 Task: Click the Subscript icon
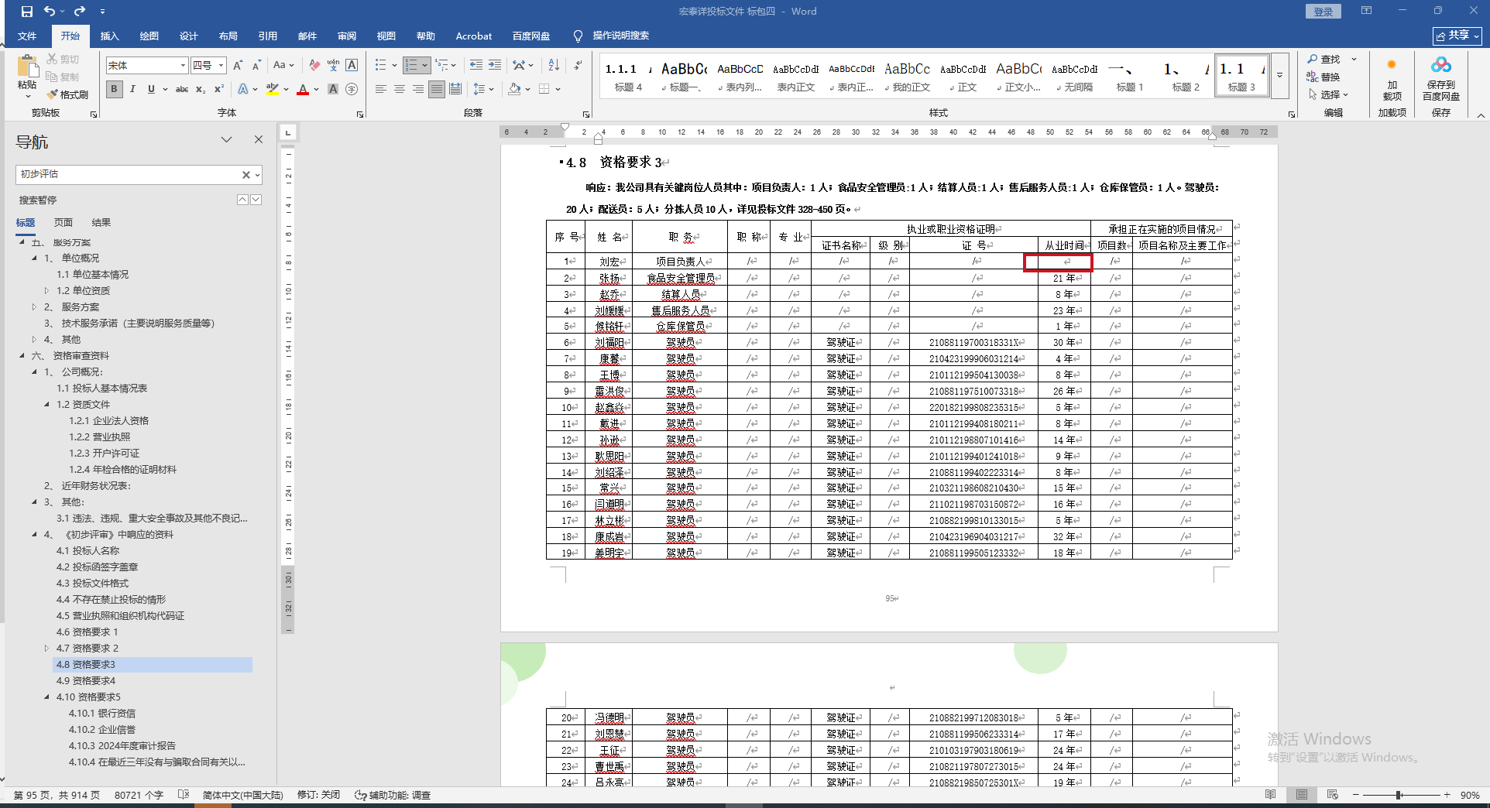click(x=201, y=90)
